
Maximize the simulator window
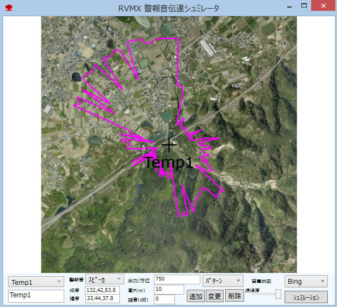[x=304, y=6]
